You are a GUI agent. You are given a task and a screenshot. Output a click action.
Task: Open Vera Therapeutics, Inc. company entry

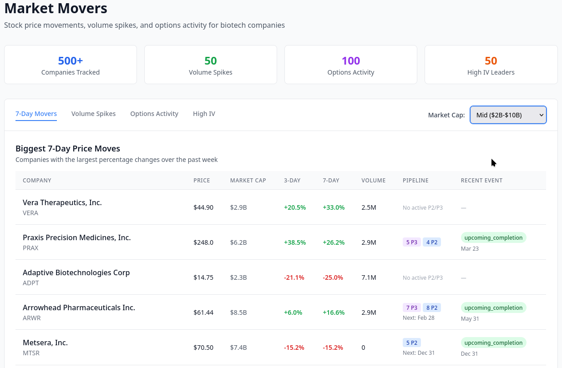coord(62,202)
